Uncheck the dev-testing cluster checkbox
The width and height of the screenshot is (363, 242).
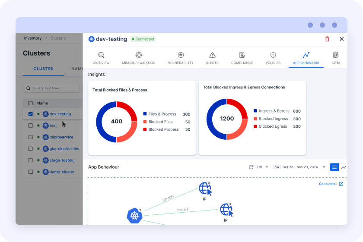30,114
